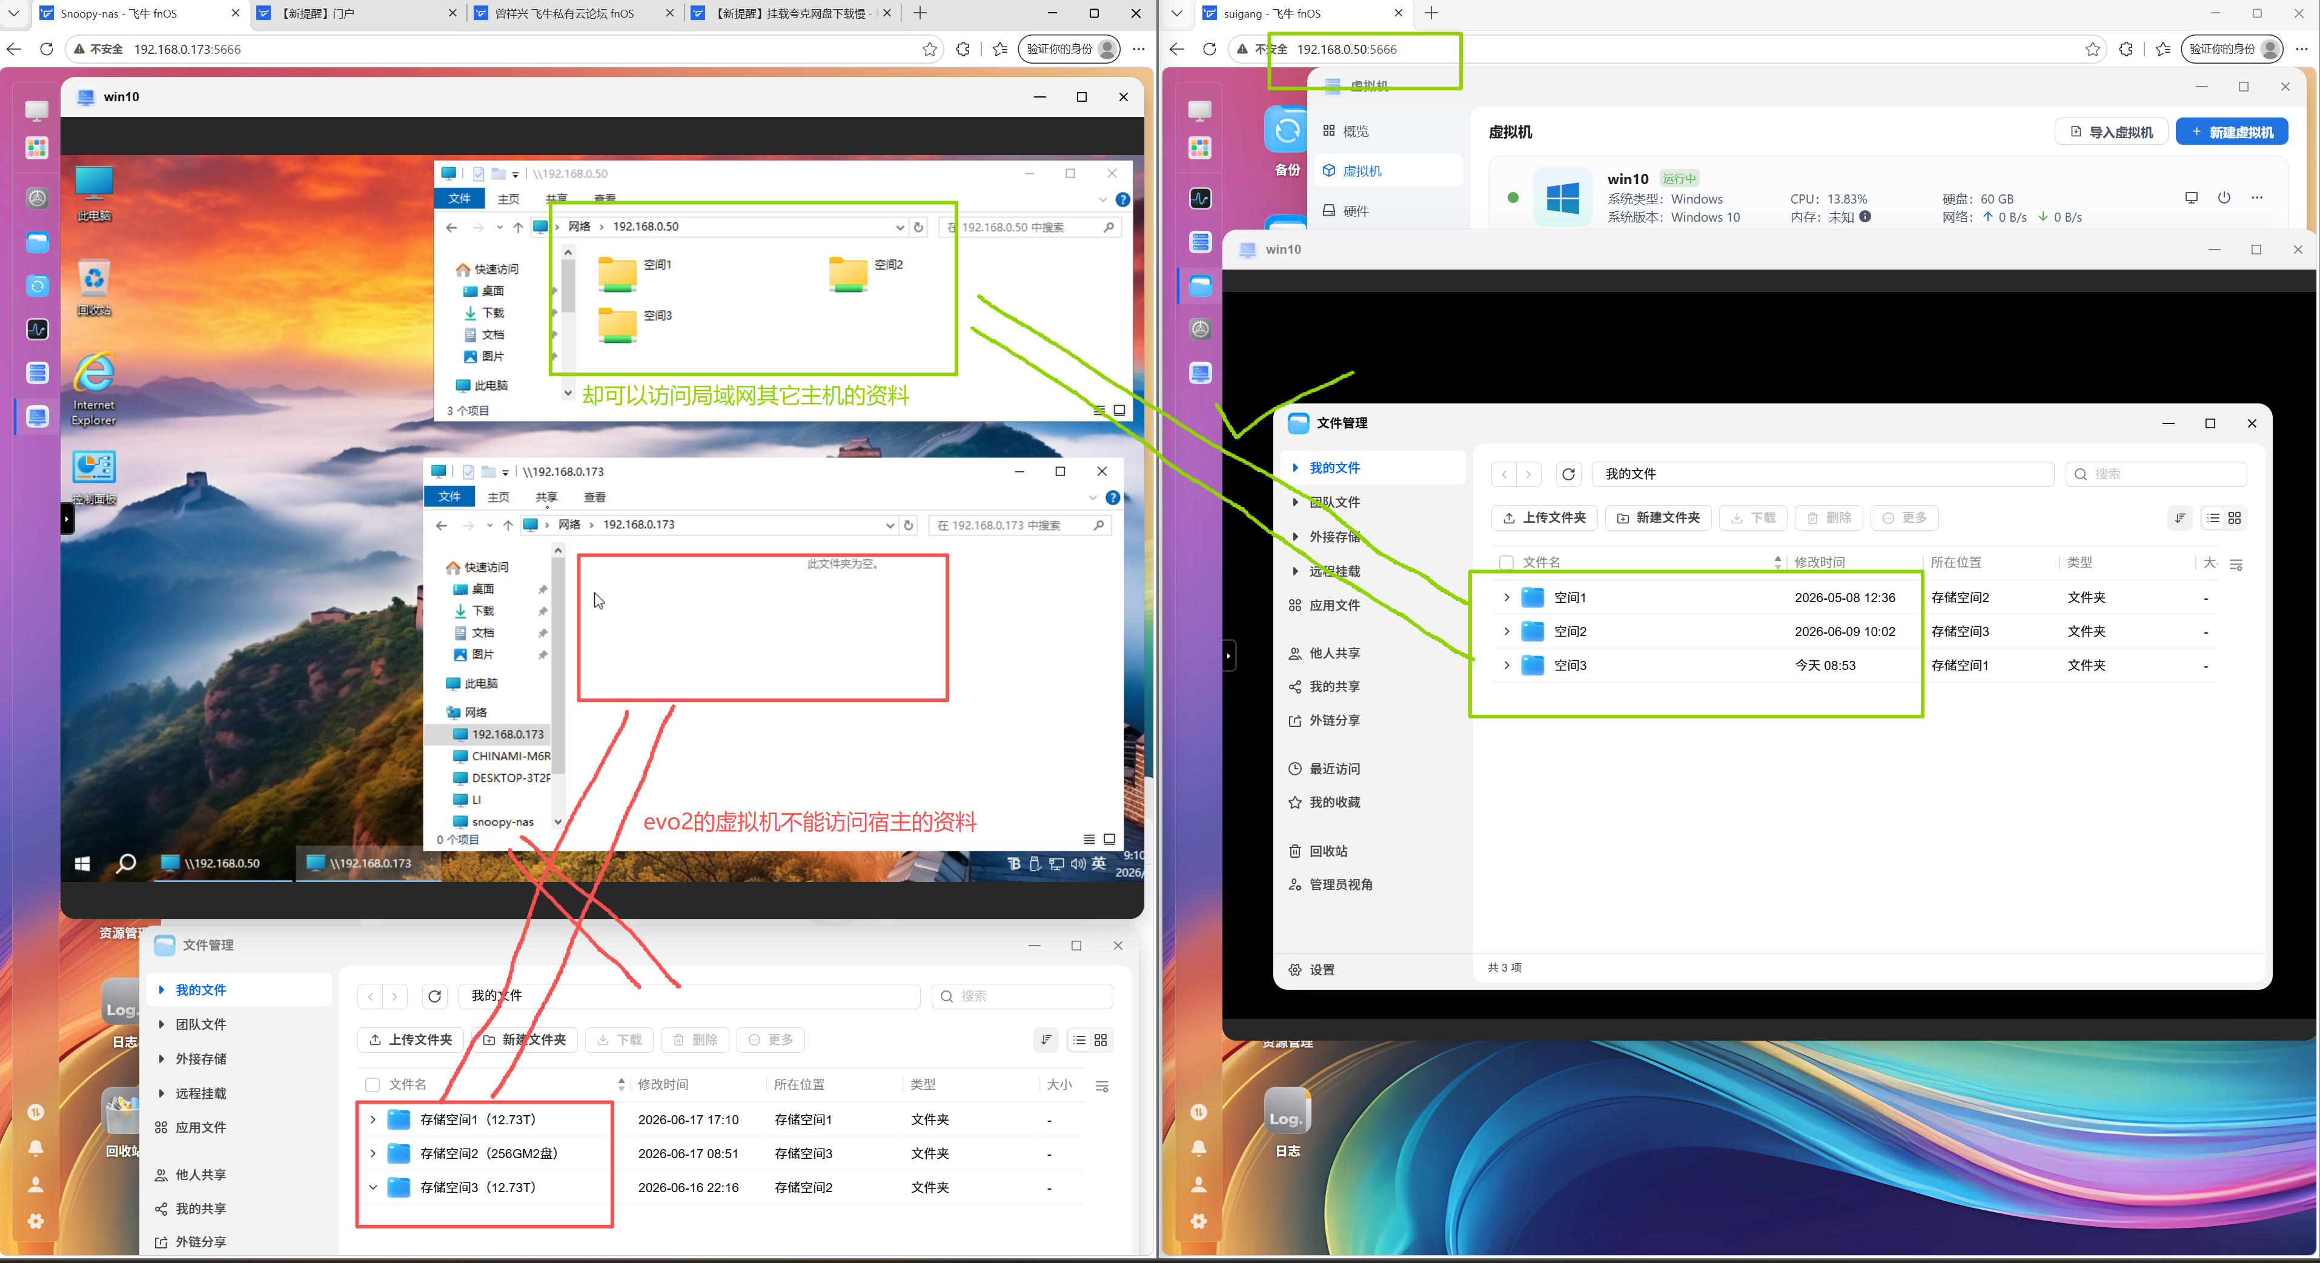Check select-all box in left 文件管理 header
Image resolution: width=2320 pixels, height=1263 pixels.
[x=372, y=1085]
